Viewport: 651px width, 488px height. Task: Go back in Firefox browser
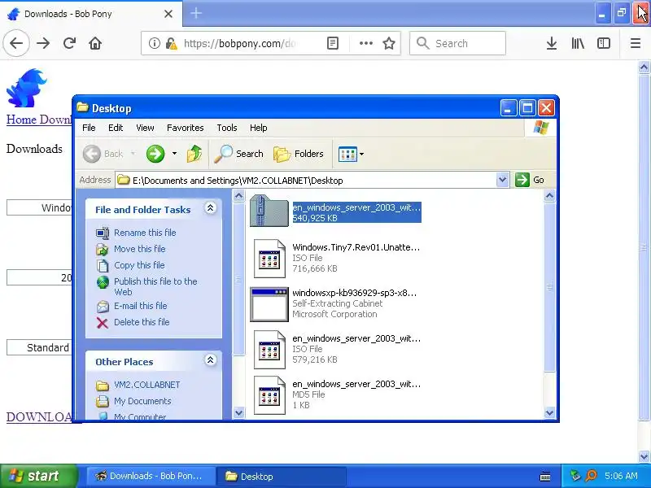tap(16, 43)
